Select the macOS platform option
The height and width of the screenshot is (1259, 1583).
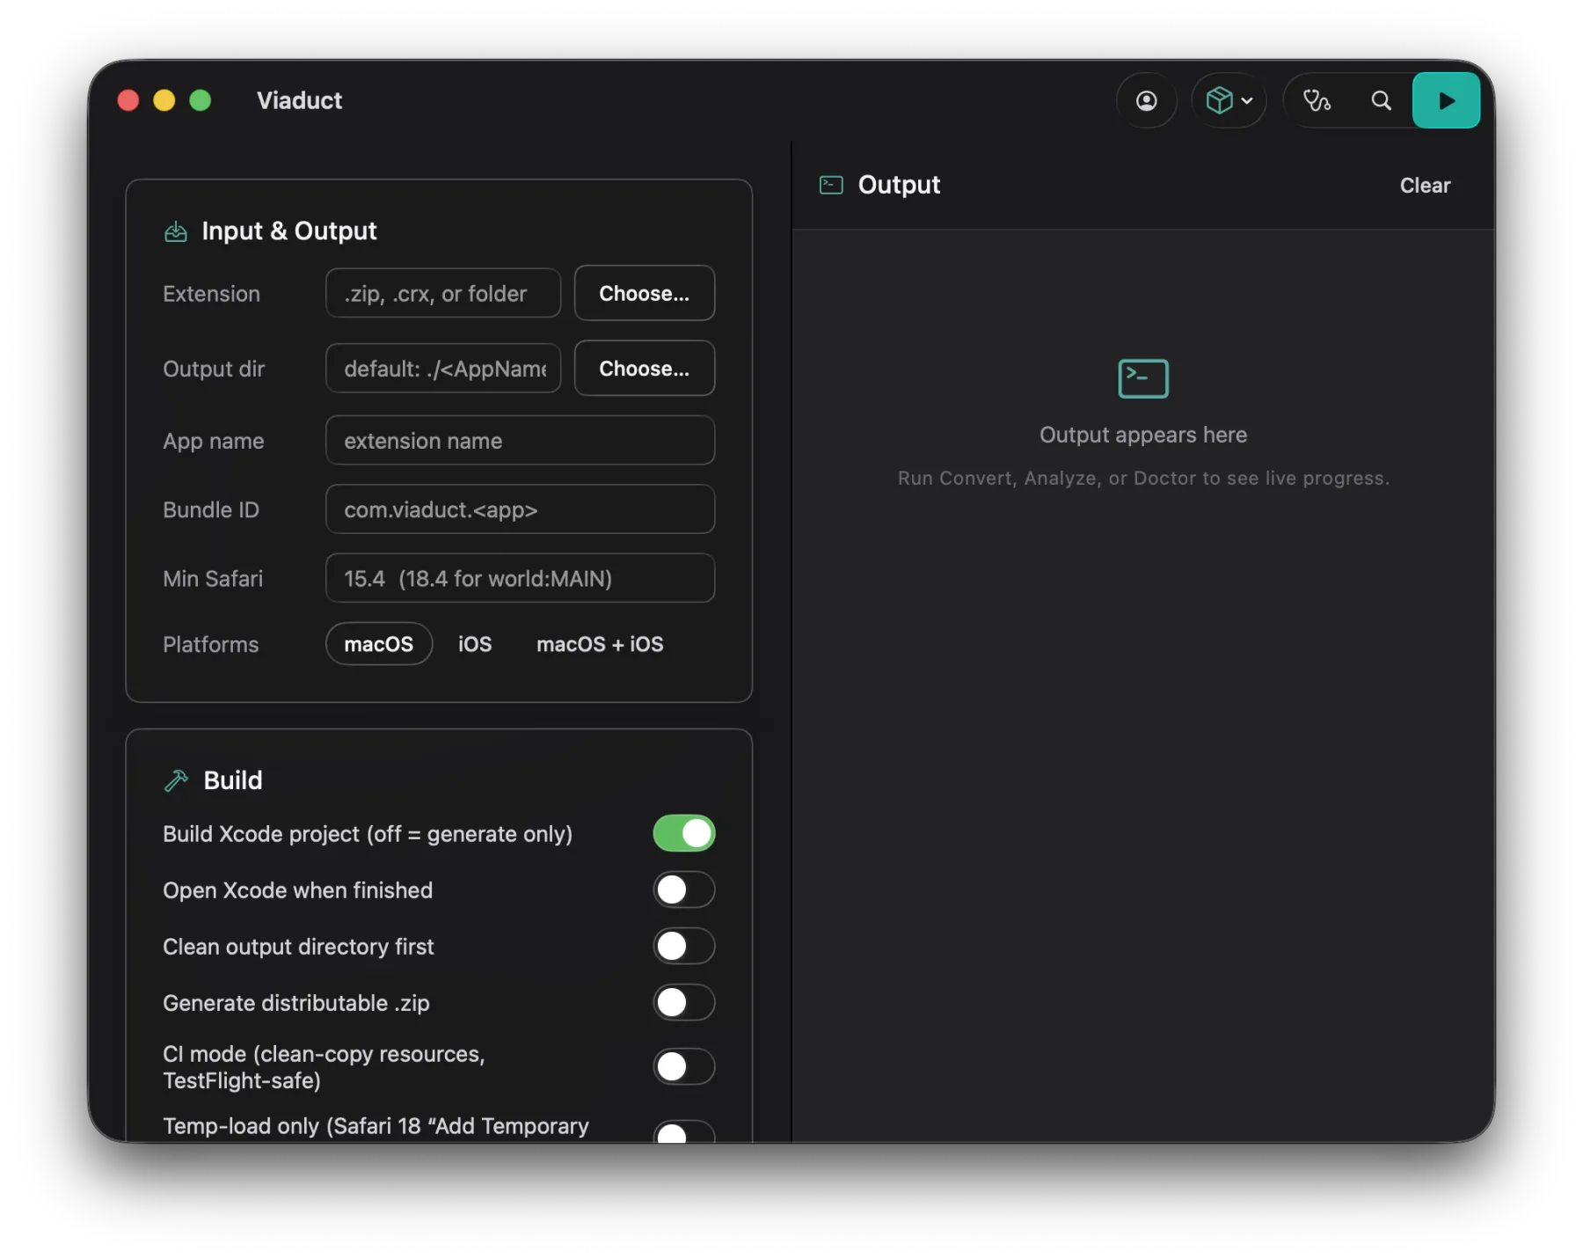379,644
